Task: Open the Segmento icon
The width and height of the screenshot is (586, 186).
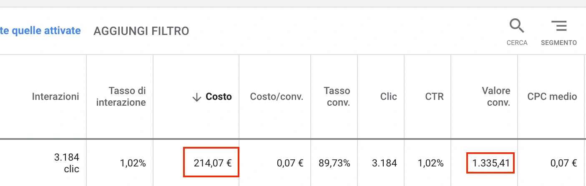Action: [x=559, y=26]
